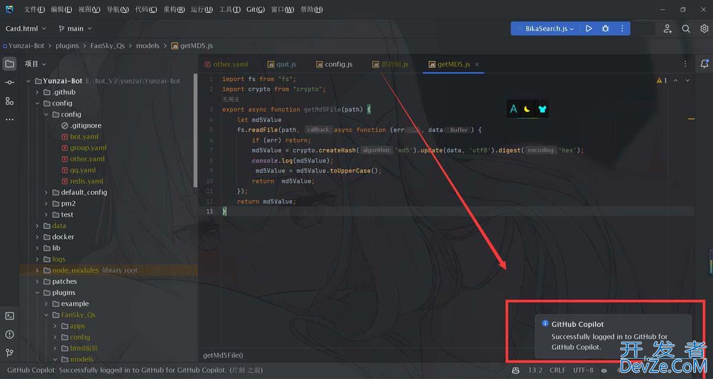This screenshot has width=713, height=379.
Task: Open editor tabs options menu
Action: tap(685, 64)
